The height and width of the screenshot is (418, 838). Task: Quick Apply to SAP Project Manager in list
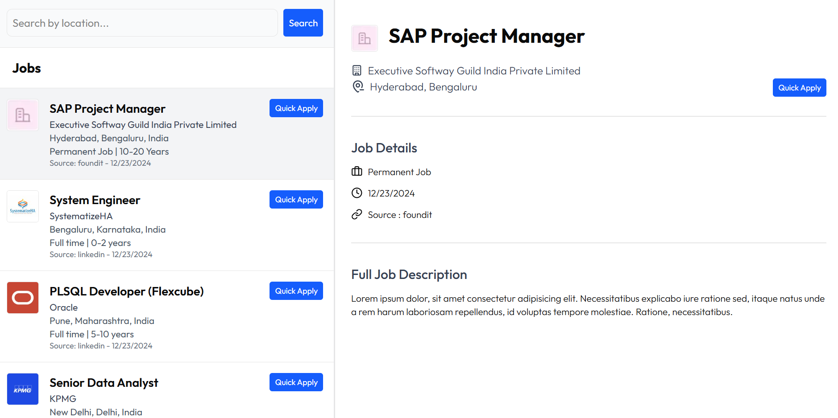coord(296,108)
